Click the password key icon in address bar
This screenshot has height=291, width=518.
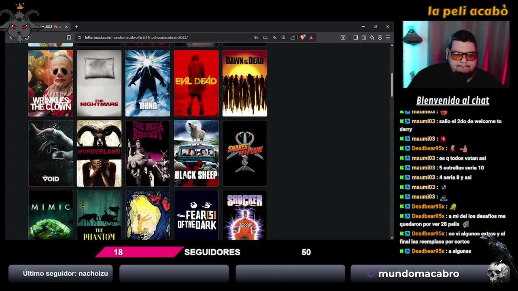point(256,38)
